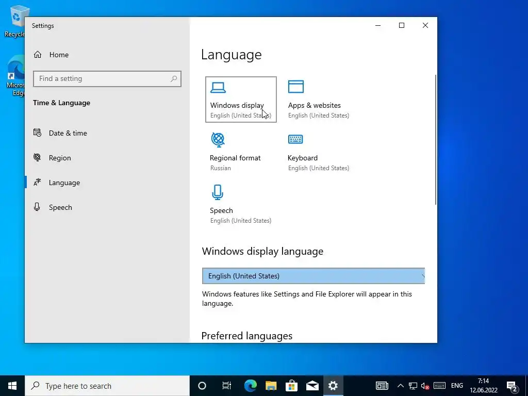
Task: Show hidden system tray icons
Action: [x=400, y=386]
